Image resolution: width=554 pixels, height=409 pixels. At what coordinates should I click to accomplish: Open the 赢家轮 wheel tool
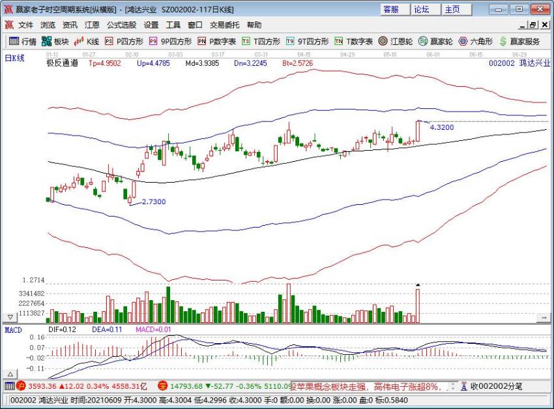pos(435,41)
